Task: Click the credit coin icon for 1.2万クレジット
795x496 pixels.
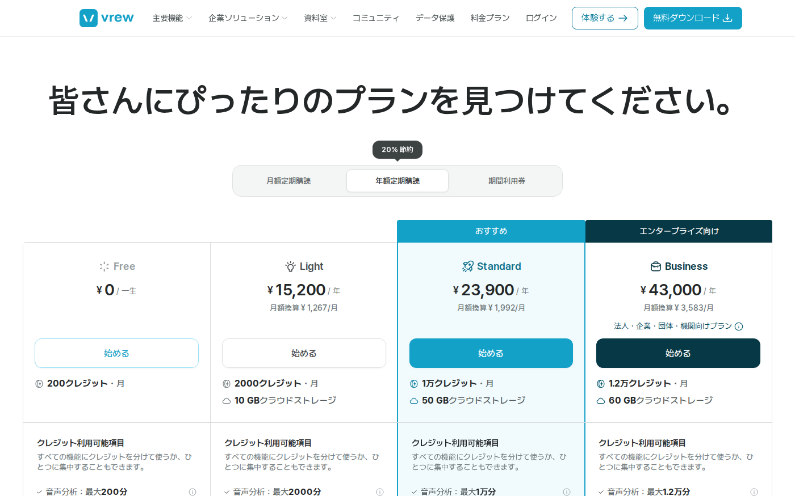Action: point(601,384)
